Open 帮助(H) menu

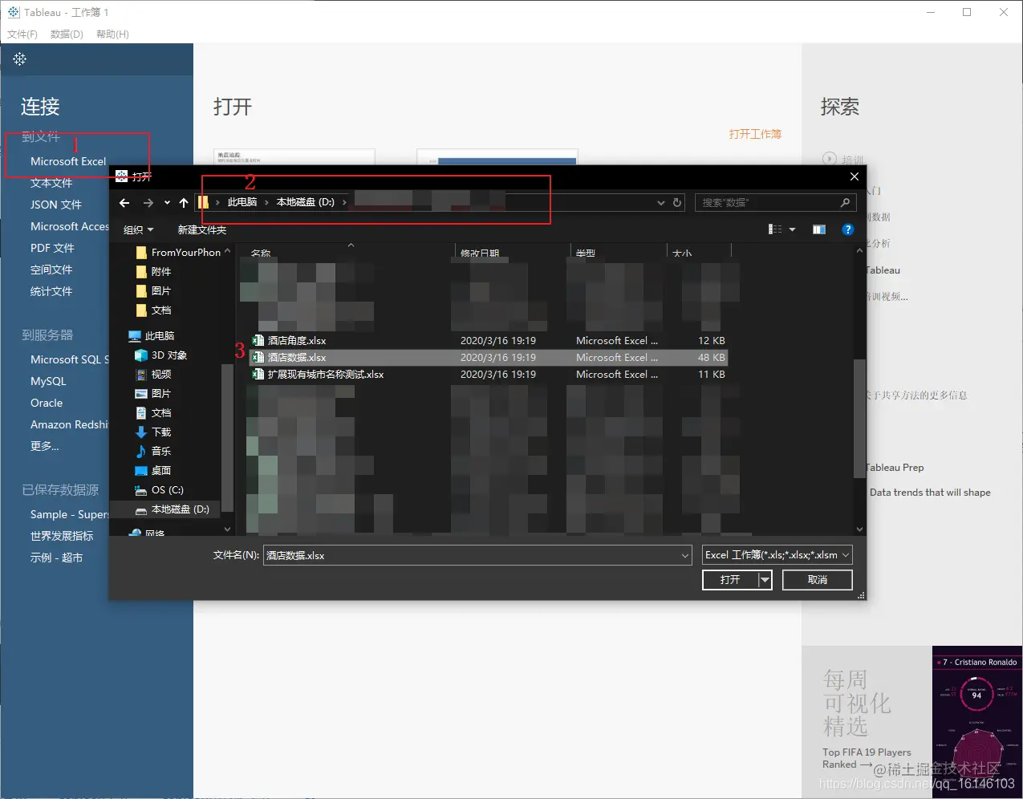112,34
